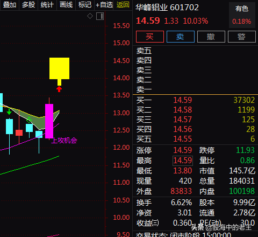This screenshot has height=237, width=258.
Task: Click the blue 卖 sell button
Action: click(181, 37)
